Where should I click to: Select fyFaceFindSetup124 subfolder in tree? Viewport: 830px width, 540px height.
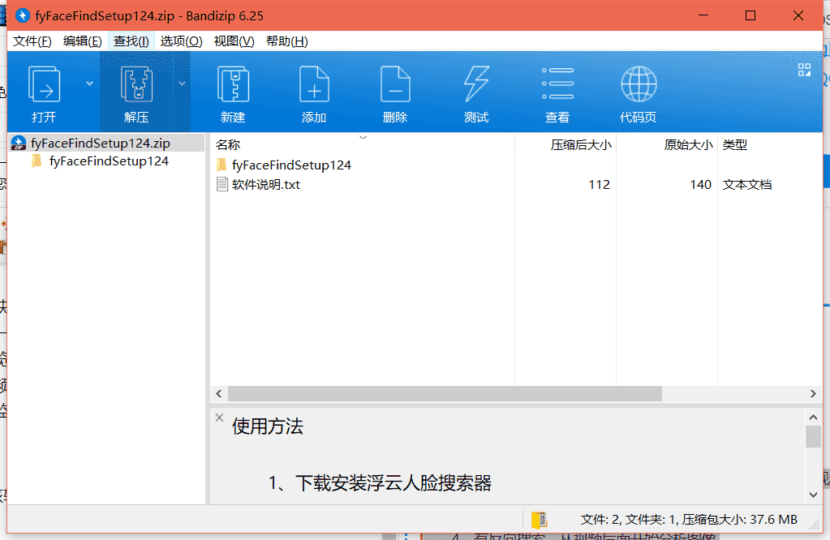click(109, 161)
